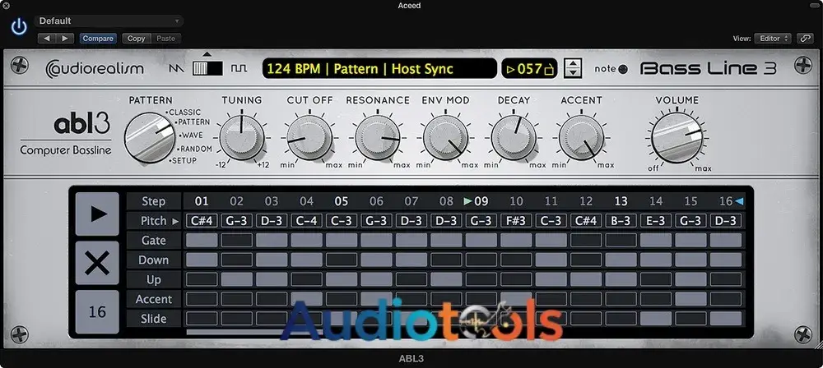This screenshot has height=368, width=823.
Task: Click the Decay knob
Action: pyautogui.click(x=514, y=138)
